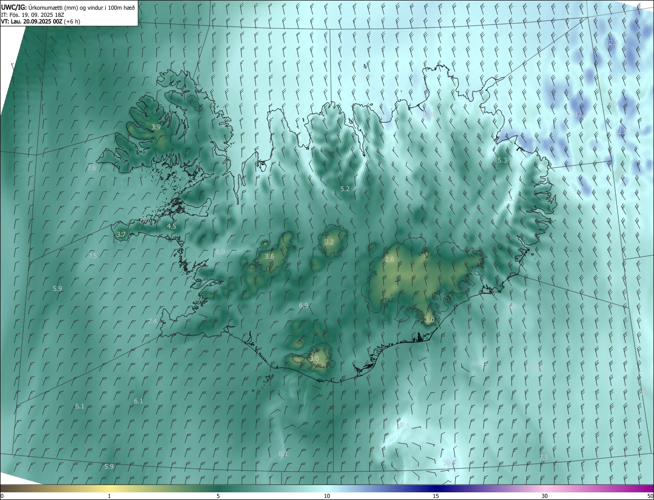Click the 'IT: Fös. 19. 09. 2025 18Z' line
This screenshot has height=500, width=654.
click(x=32, y=15)
